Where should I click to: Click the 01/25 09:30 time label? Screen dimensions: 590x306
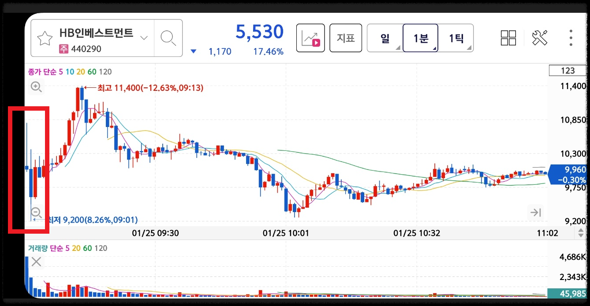[156, 232]
